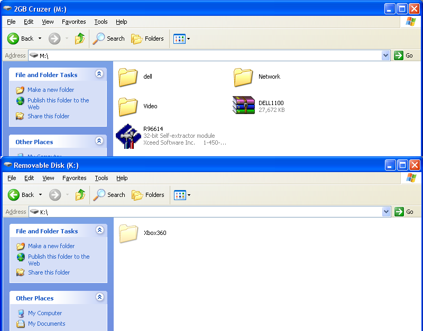Collapse File and Folder Tasks in K: window
This screenshot has height=331, width=423.
click(99, 230)
